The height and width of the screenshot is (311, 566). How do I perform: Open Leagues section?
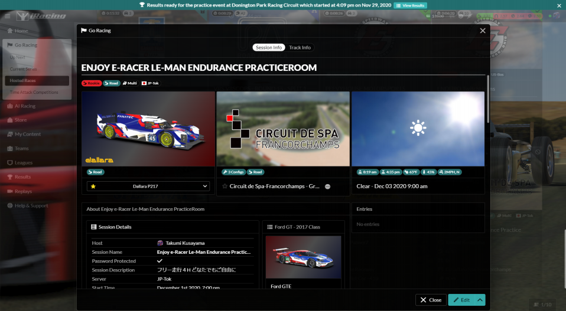20,163
